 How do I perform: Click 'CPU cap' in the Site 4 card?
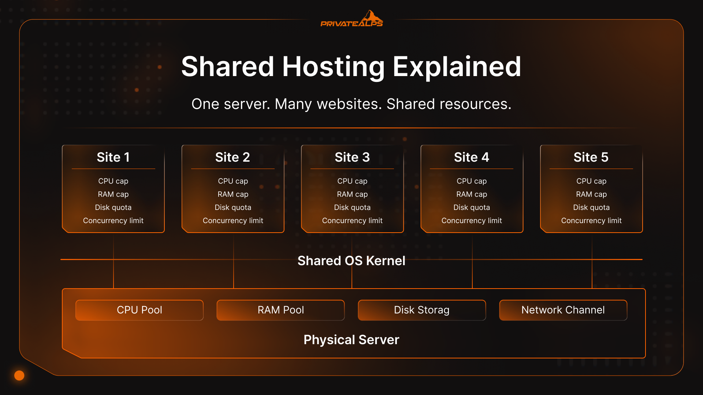tap(472, 181)
